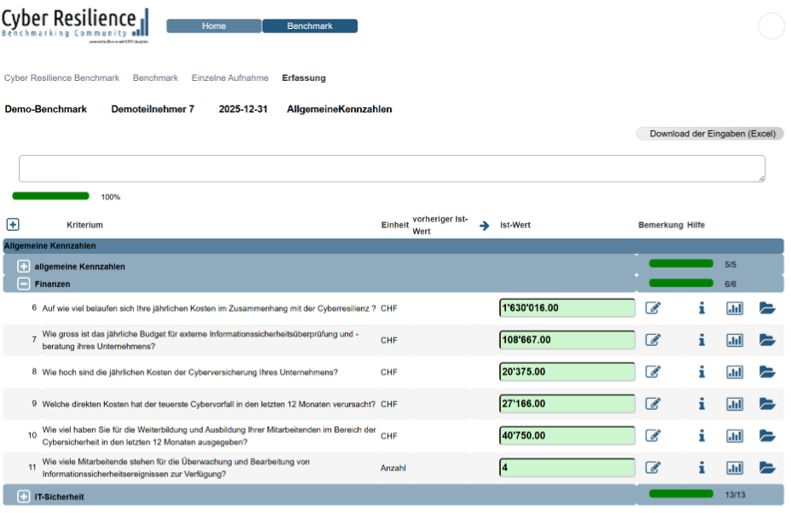Image resolution: width=791 pixels, height=513 pixels.
Task: Open bar chart for question 6
Action: (735, 308)
